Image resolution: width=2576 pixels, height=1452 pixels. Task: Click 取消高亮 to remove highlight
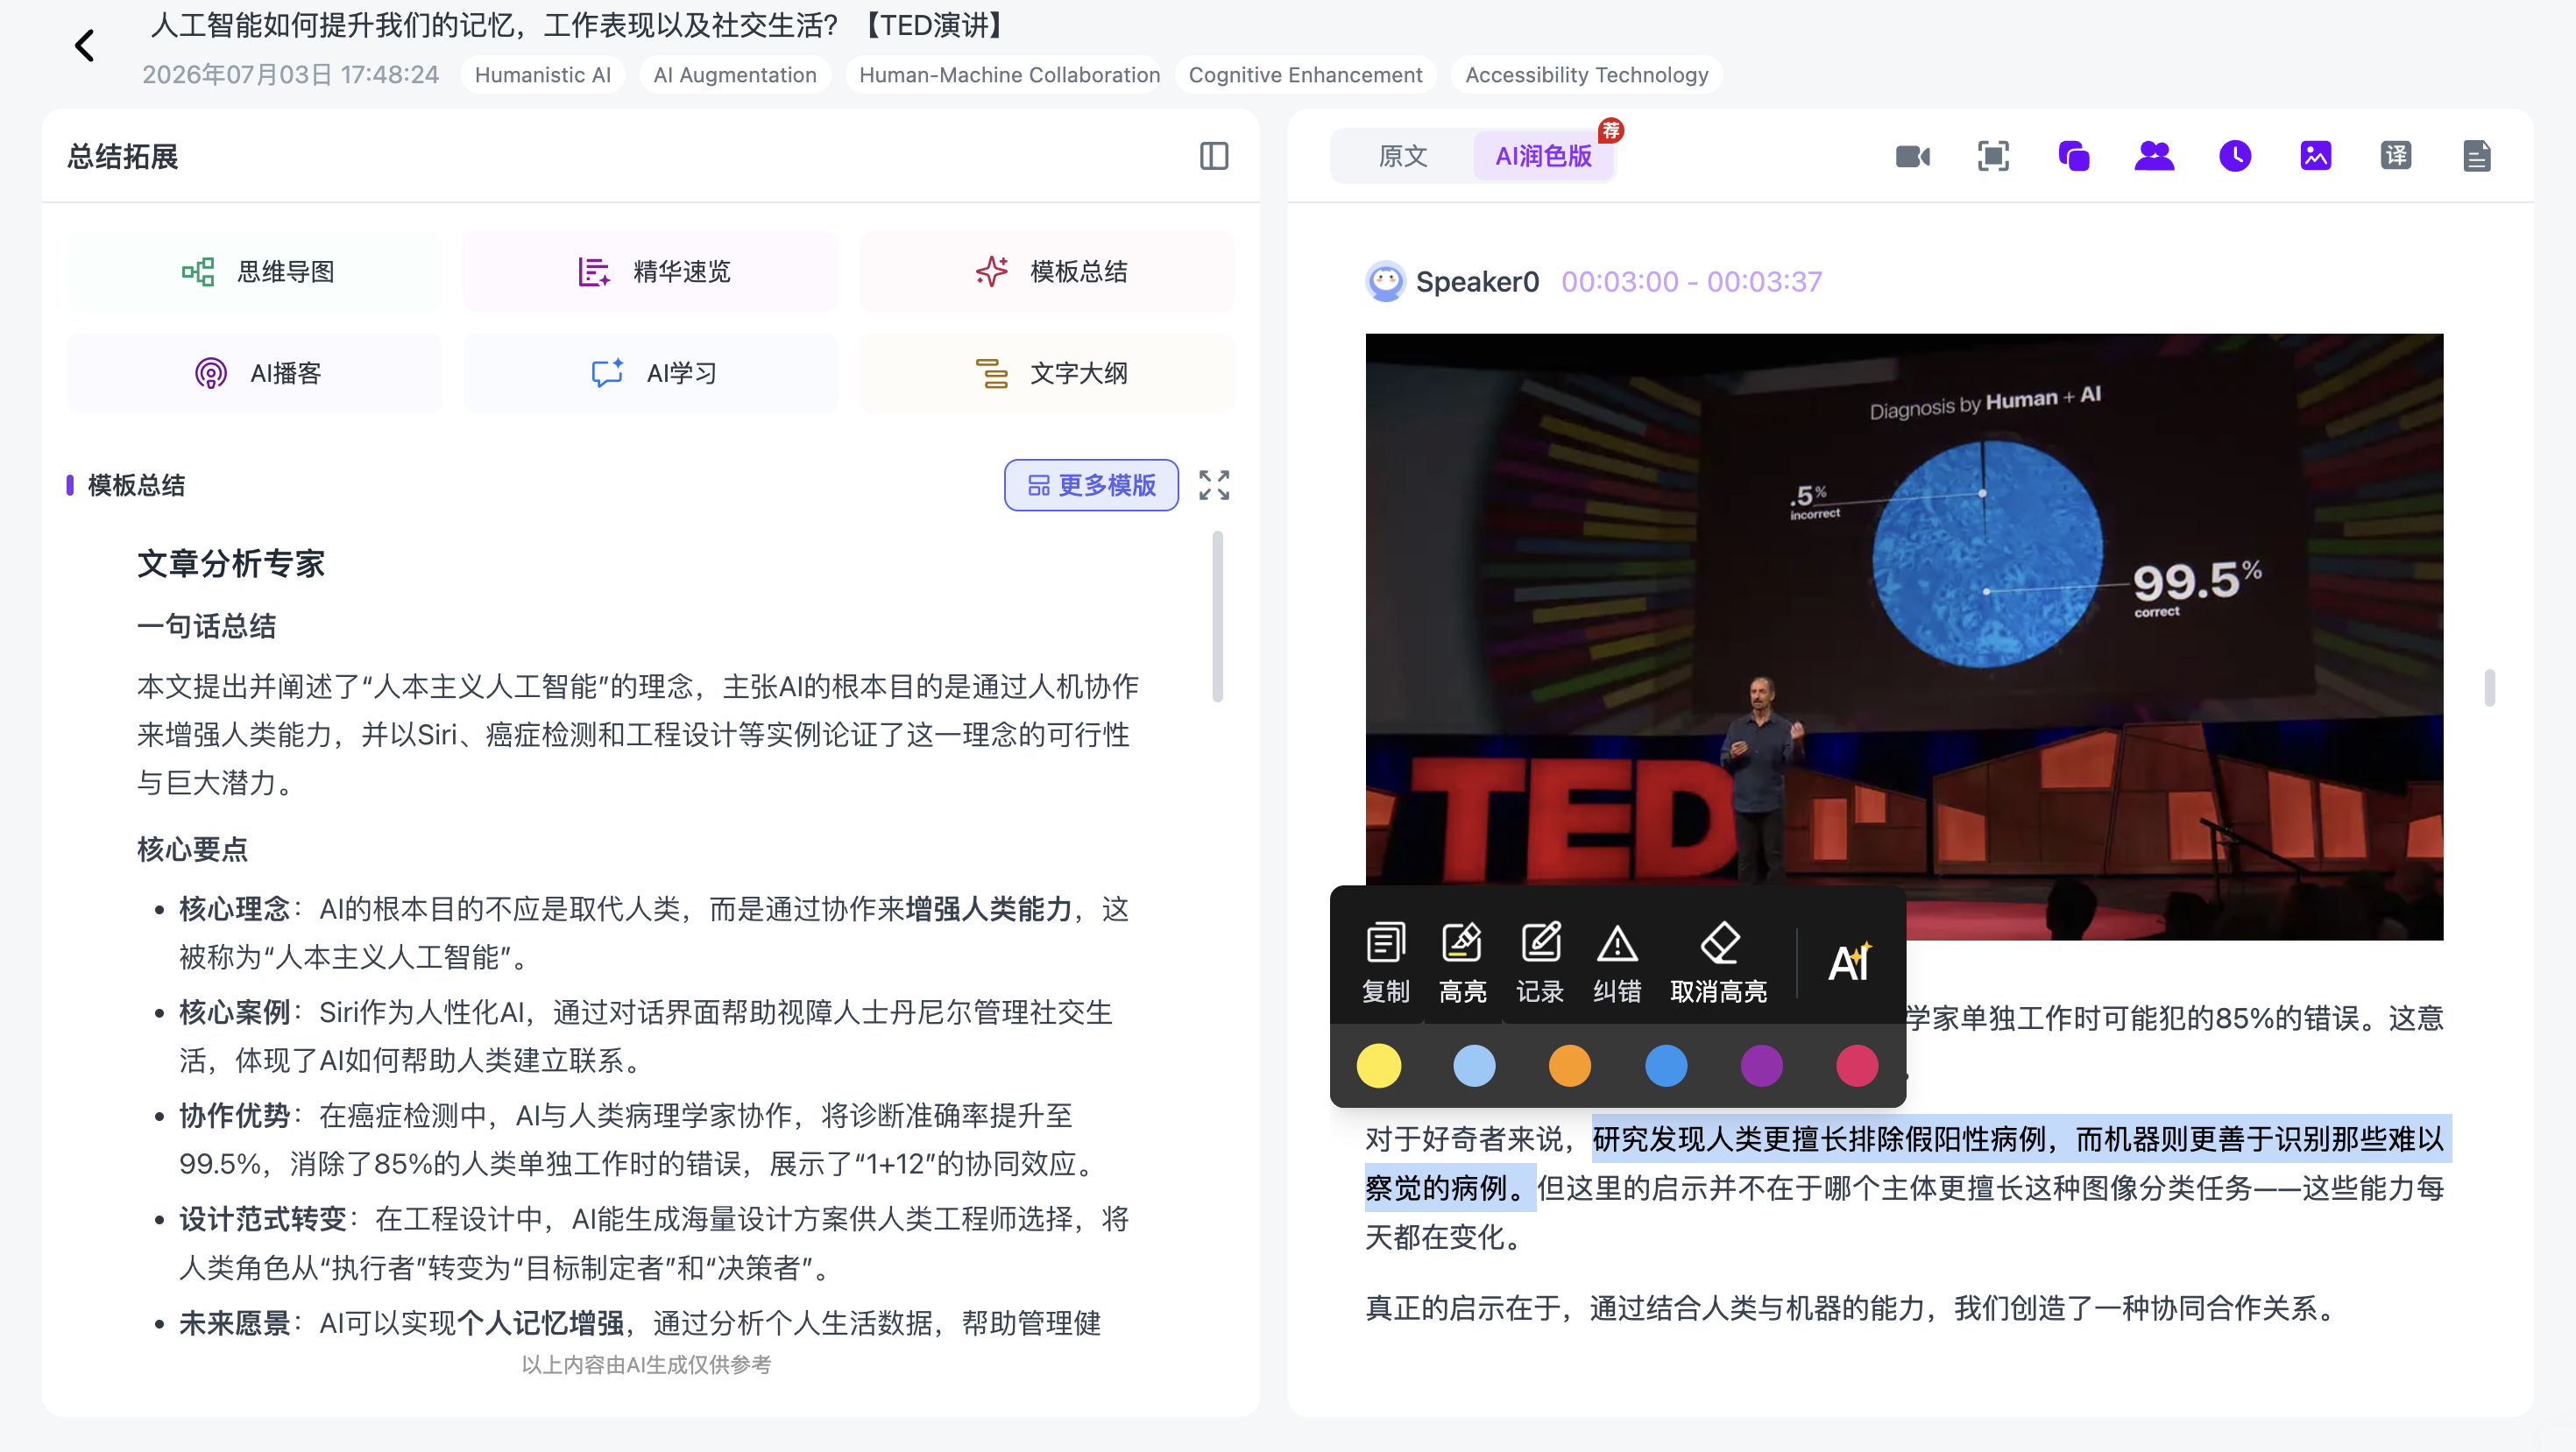click(x=1718, y=962)
